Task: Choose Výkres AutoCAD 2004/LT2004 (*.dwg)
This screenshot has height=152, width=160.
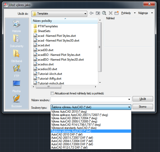Action: click(91, 118)
